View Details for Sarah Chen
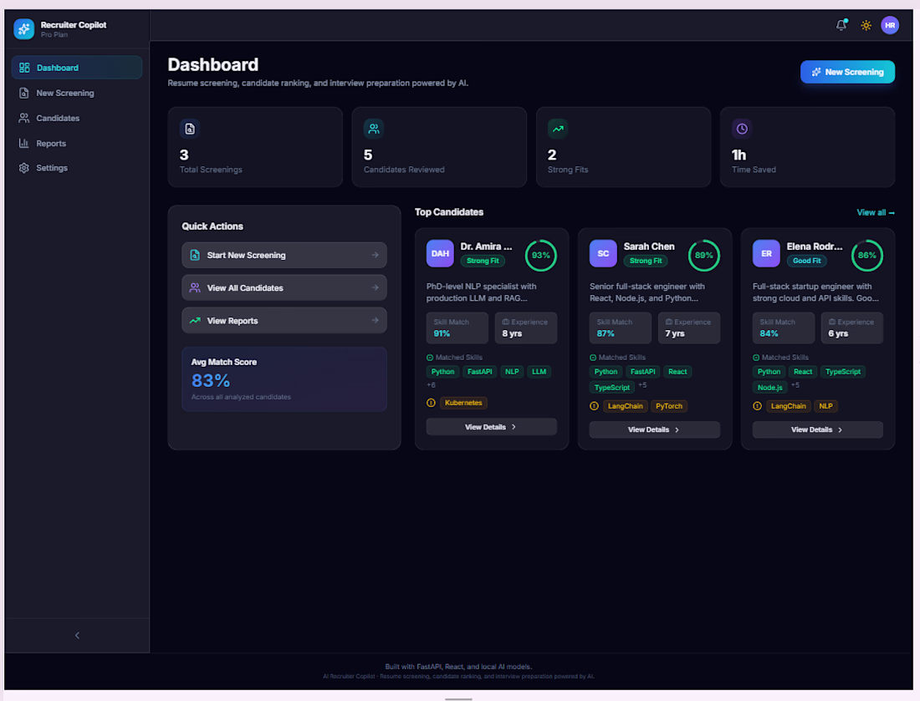 (654, 429)
